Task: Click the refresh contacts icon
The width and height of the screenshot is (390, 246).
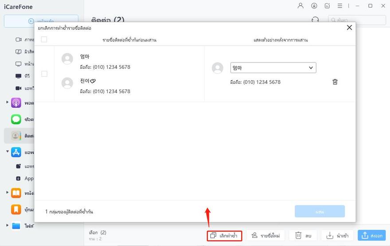Action: pos(315,20)
